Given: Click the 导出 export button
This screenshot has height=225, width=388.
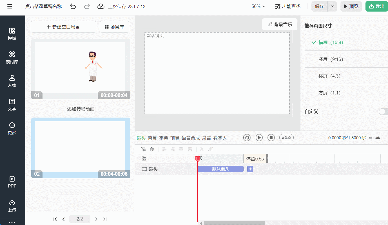Looking at the screenshot, I should click(x=377, y=6).
